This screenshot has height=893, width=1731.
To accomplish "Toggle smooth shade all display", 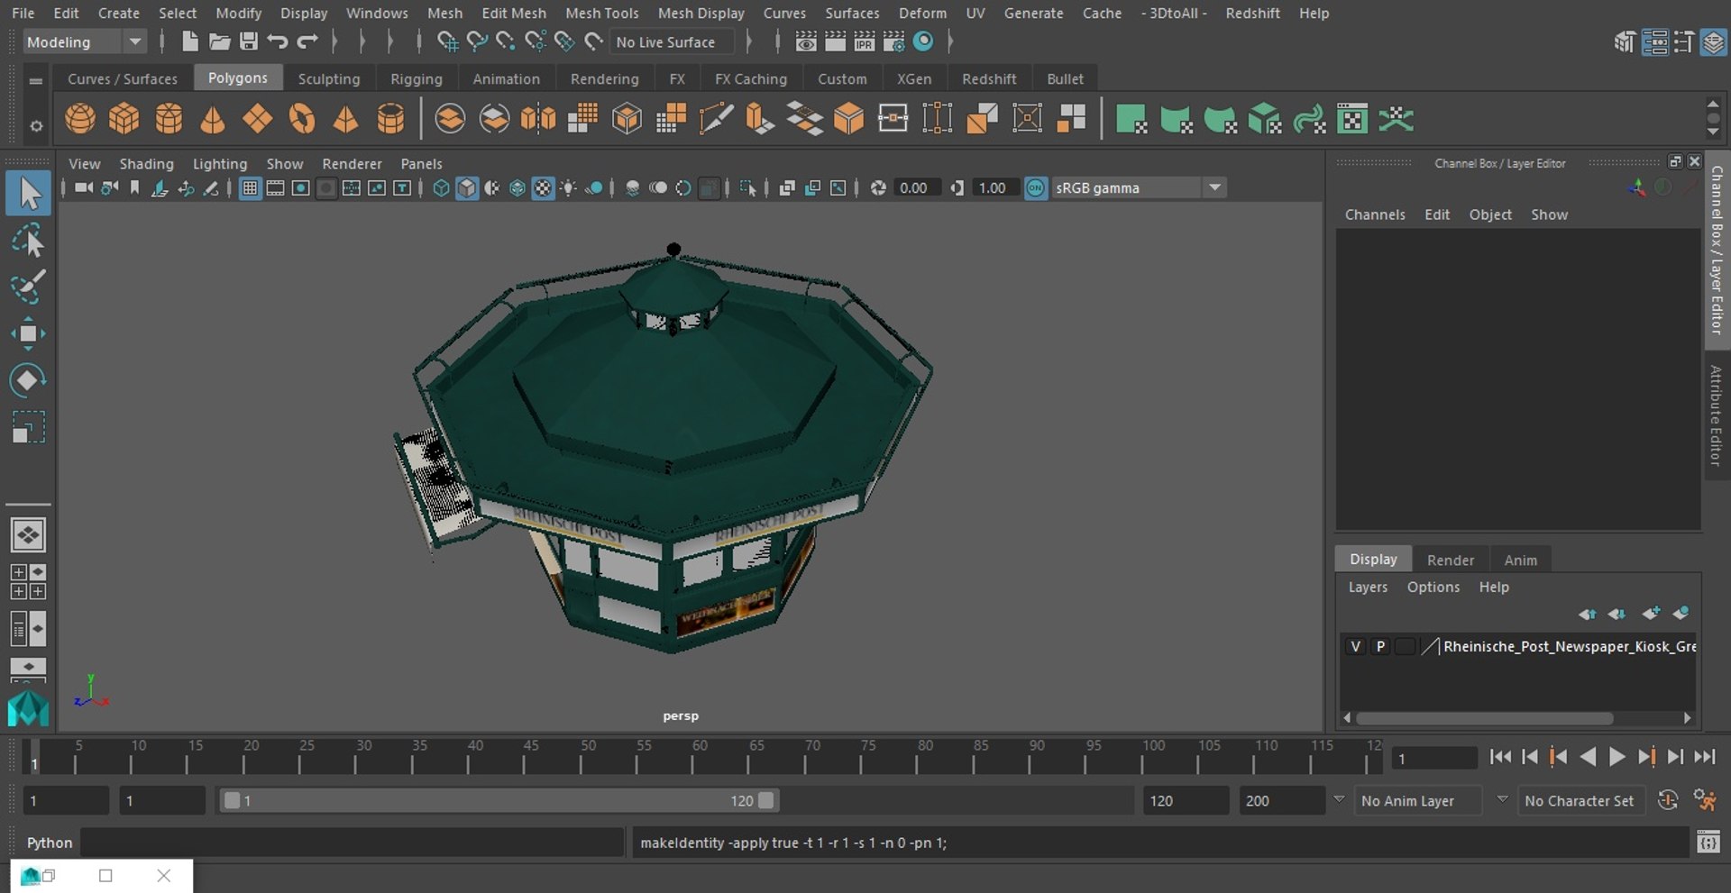I will click(x=467, y=187).
